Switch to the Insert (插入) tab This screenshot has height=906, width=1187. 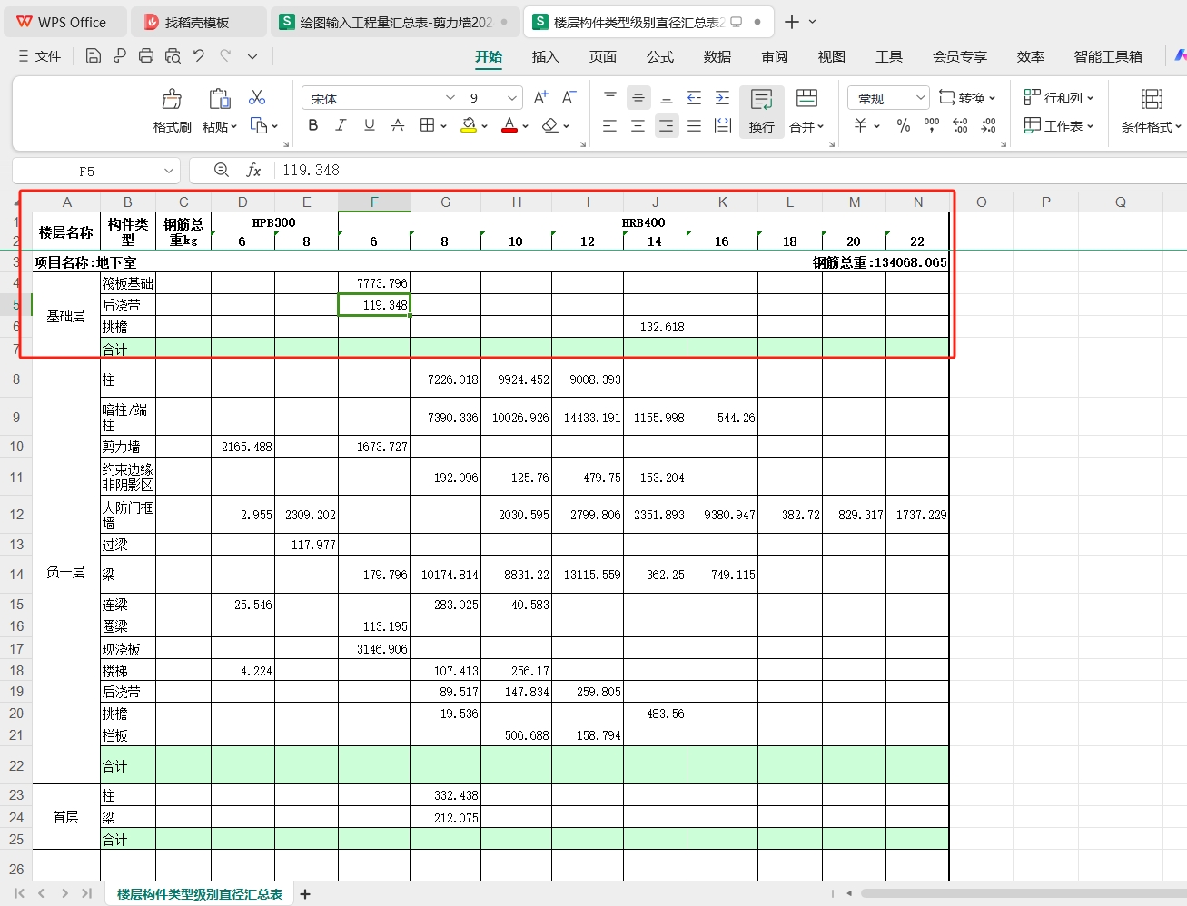coord(545,56)
